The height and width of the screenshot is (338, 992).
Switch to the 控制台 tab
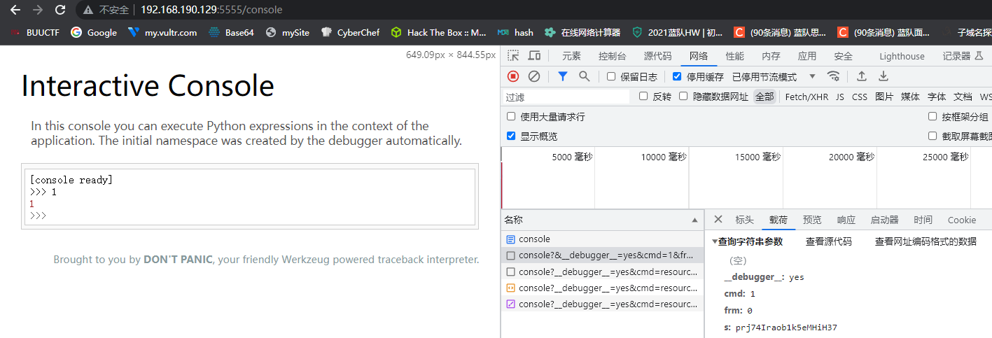pos(612,56)
